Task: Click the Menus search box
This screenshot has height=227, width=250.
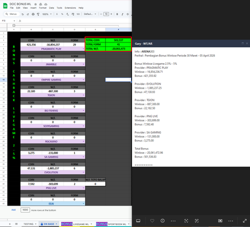Action: tap(11, 14)
